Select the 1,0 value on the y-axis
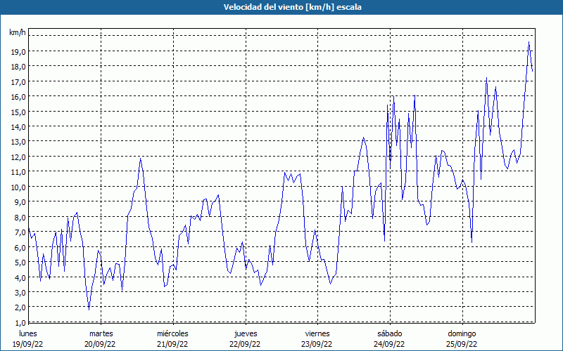Screen dimensions: 563x351 pyautogui.click(x=20, y=322)
